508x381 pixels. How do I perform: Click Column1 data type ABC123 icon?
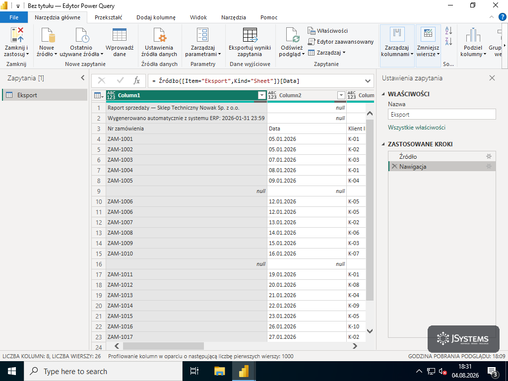click(111, 95)
